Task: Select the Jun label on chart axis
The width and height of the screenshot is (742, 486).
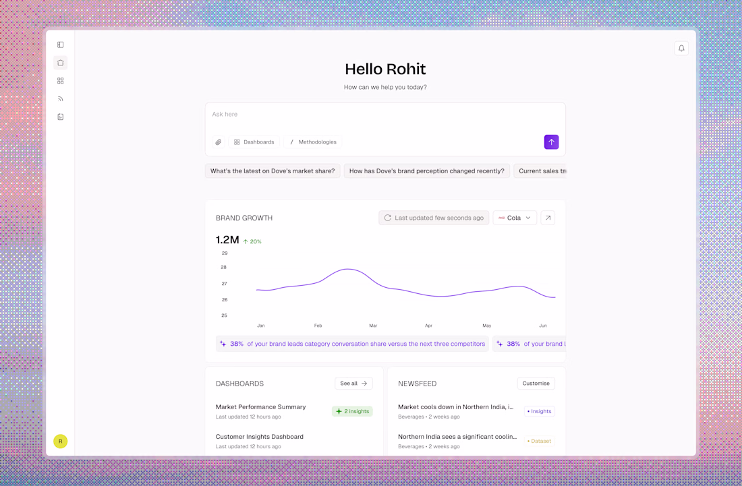Action: coord(543,326)
